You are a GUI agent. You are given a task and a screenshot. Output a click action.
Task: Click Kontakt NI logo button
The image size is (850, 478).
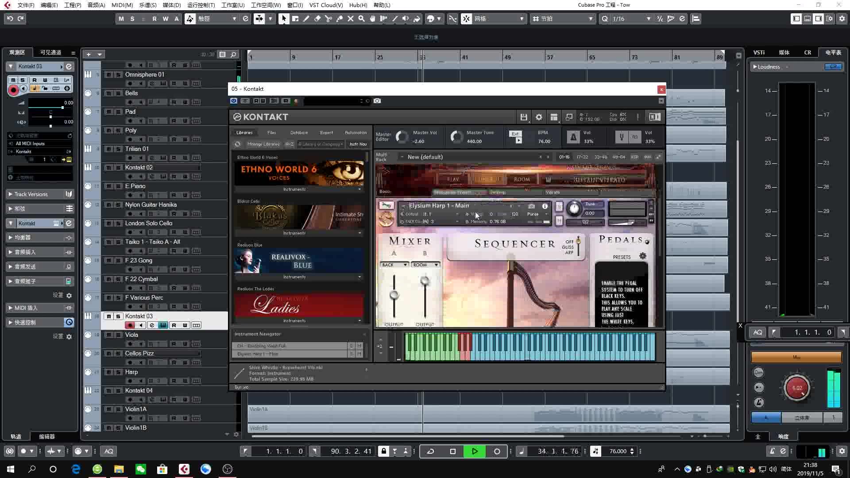point(655,117)
